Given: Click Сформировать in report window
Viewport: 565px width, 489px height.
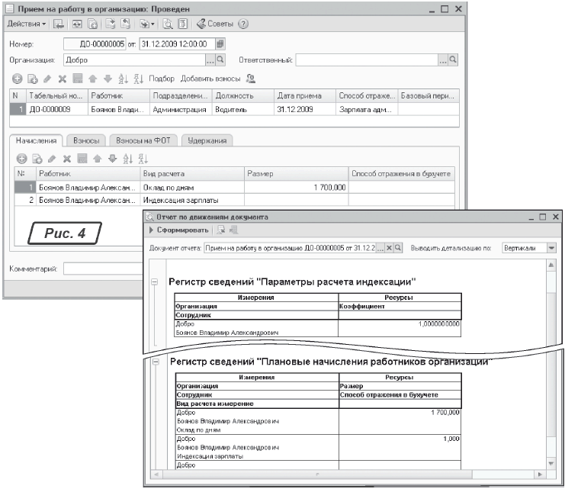Looking at the screenshot, I should [182, 230].
